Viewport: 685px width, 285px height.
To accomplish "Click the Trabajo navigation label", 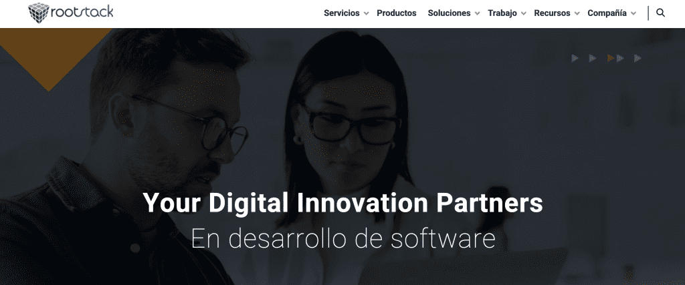I will tap(502, 13).
